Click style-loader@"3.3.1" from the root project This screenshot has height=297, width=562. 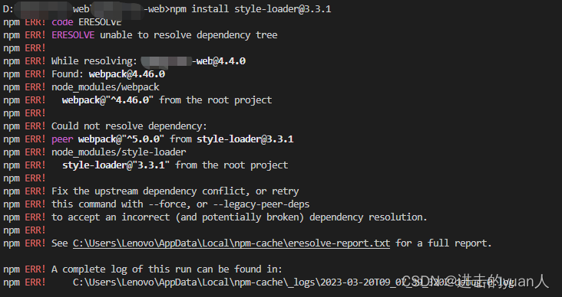(175, 165)
